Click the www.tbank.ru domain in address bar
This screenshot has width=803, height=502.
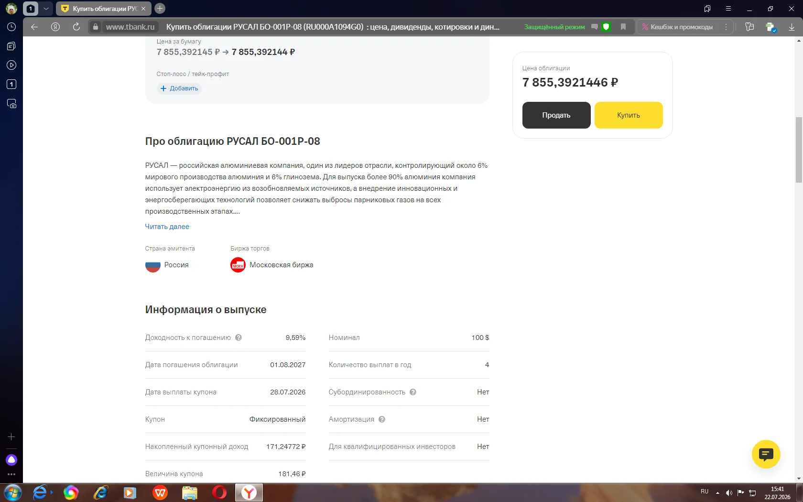[x=130, y=27]
